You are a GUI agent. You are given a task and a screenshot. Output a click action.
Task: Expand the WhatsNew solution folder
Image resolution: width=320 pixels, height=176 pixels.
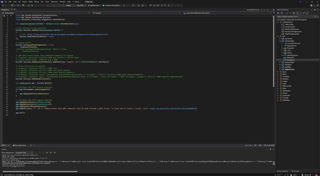pos(278,100)
